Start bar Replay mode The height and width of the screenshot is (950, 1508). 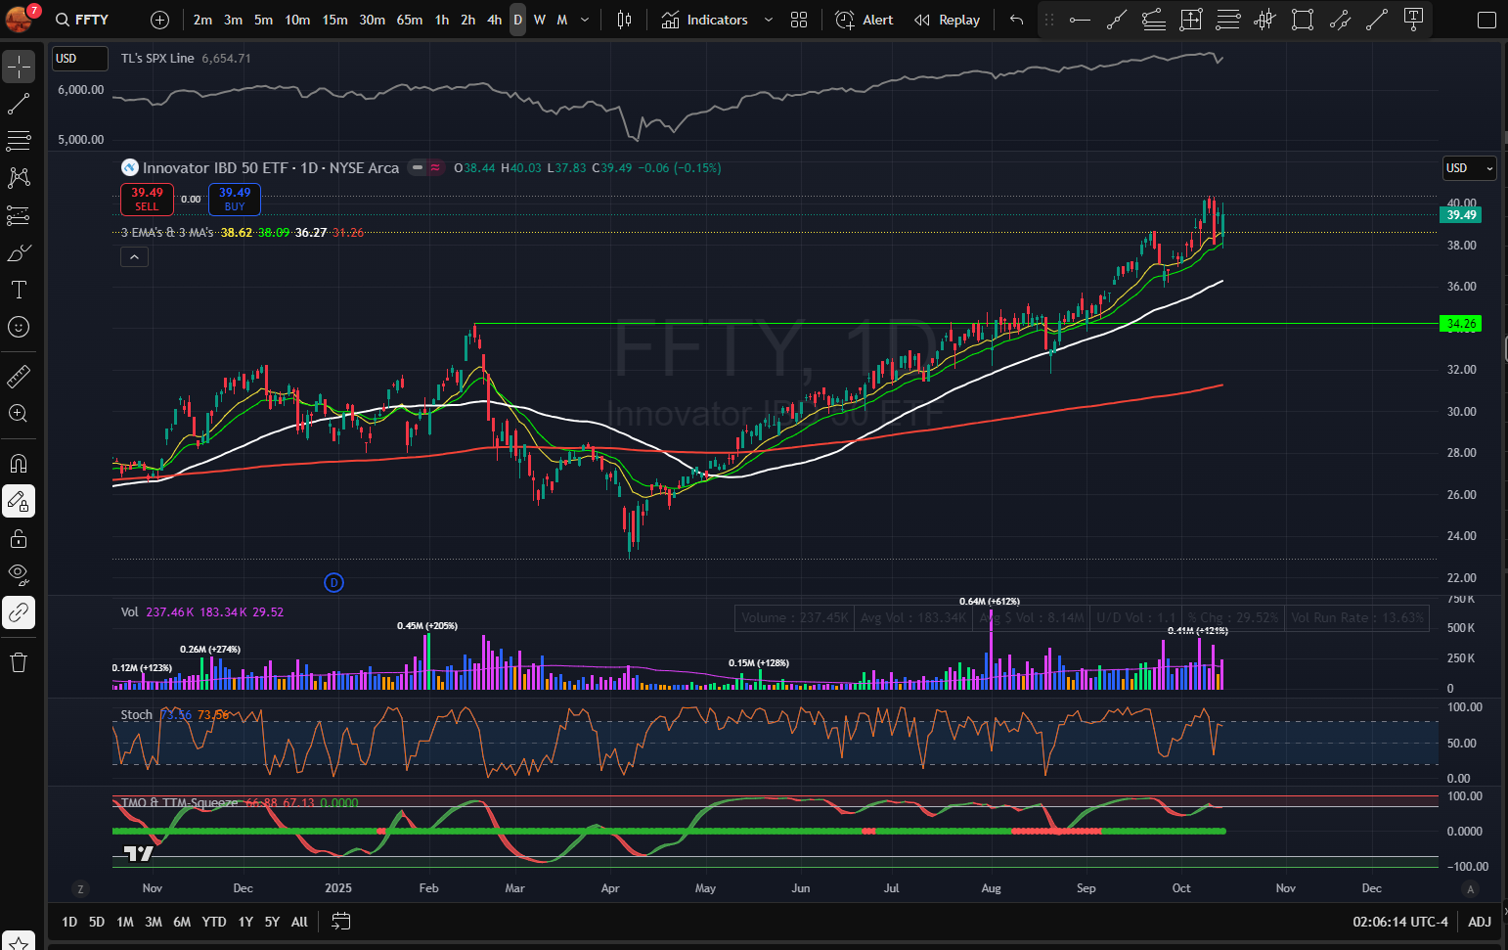point(947,20)
